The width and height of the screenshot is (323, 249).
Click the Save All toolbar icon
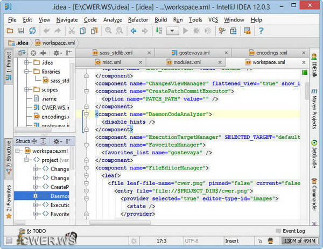click(x=20, y=31)
